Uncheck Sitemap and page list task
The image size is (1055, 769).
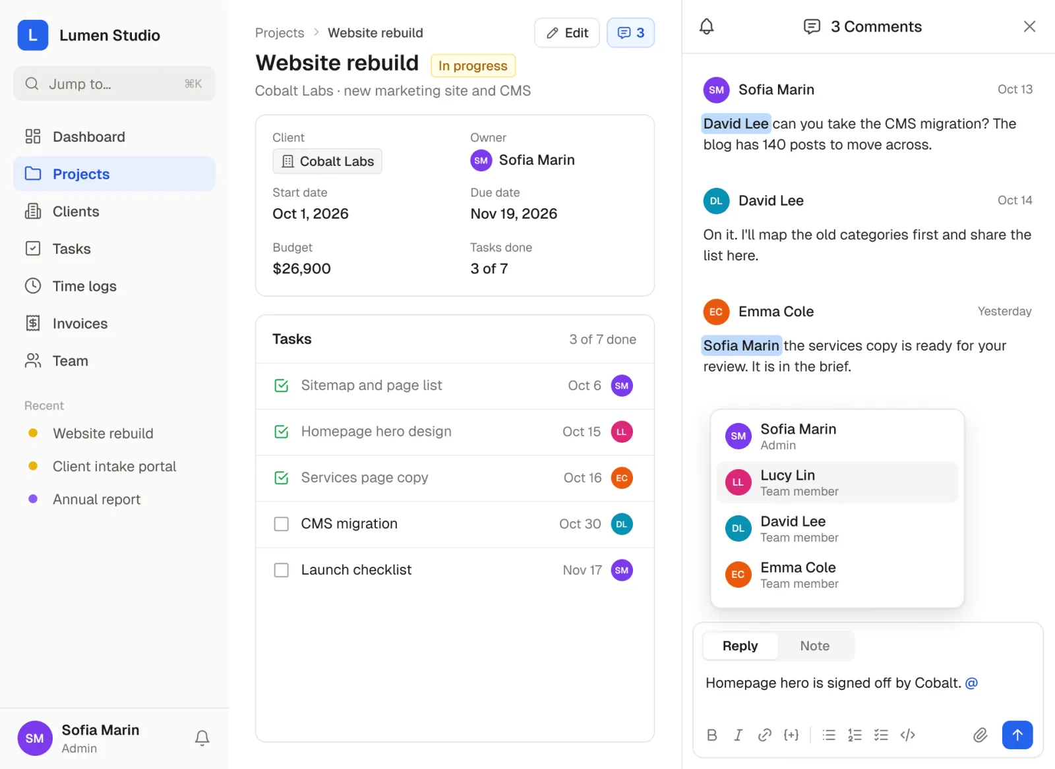(282, 385)
